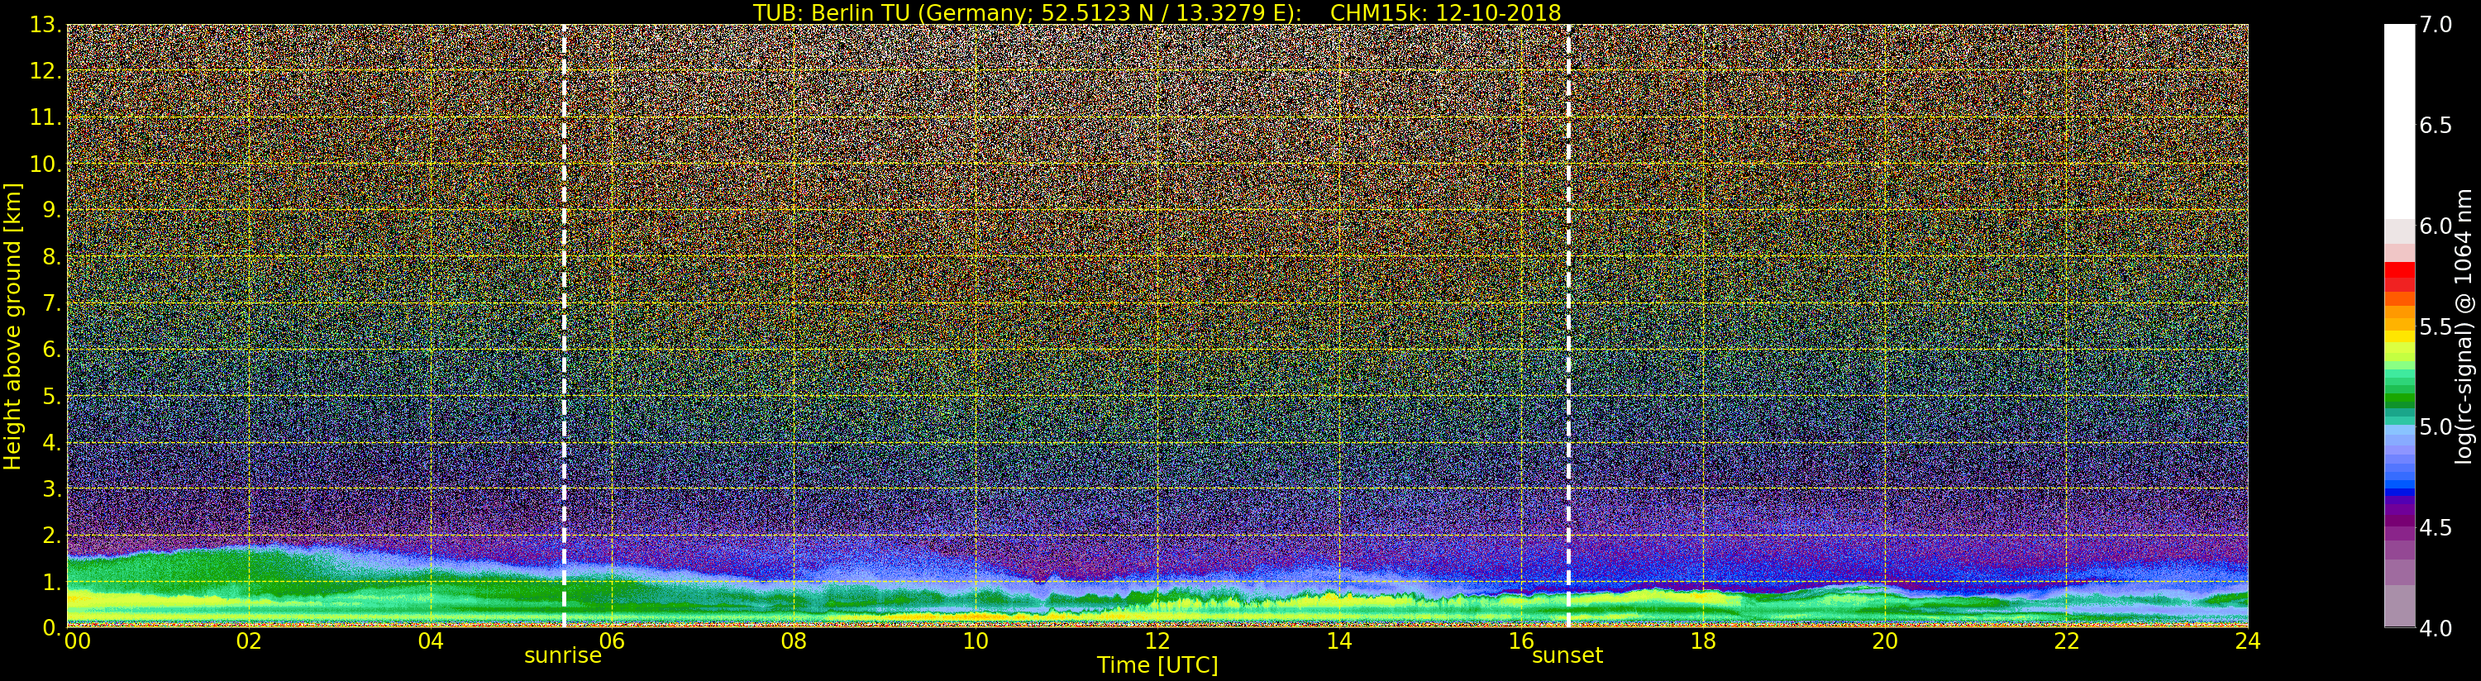Viewport: 2481px width, 681px height.
Task: Click the "2." height axis tick label
Action: pyautogui.click(x=52, y=536)
